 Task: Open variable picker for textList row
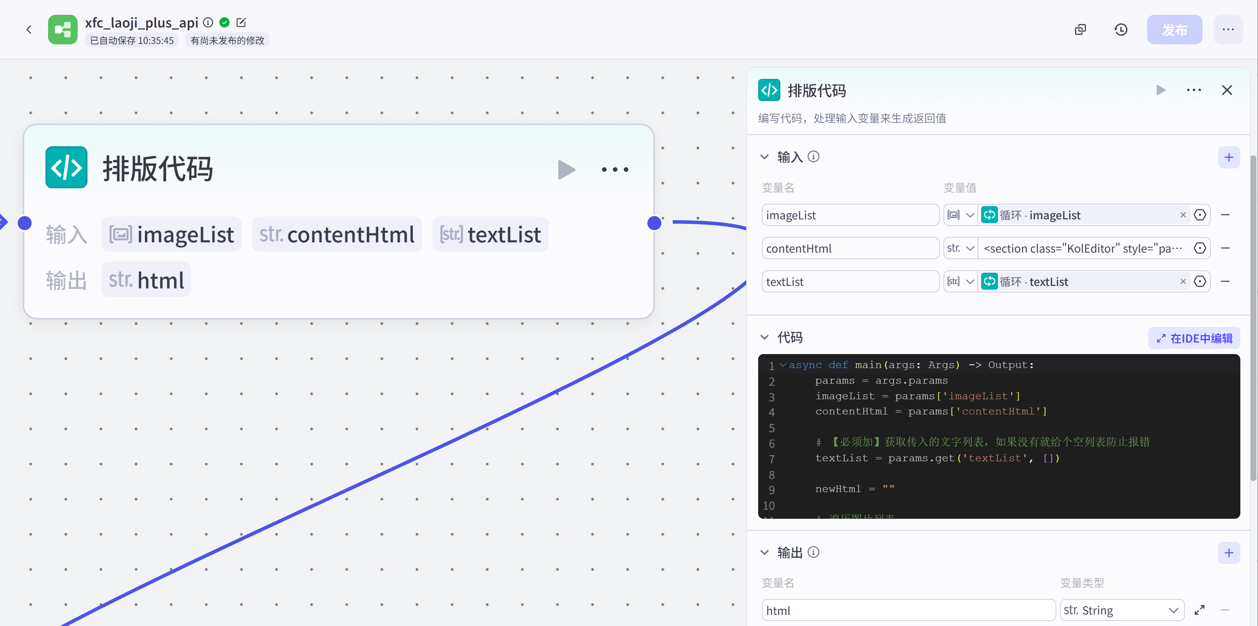click(x=1200, y=281)
